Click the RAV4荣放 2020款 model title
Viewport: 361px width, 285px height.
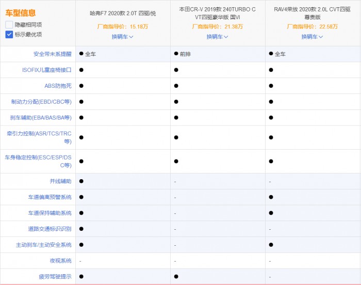tap(312, 13)
